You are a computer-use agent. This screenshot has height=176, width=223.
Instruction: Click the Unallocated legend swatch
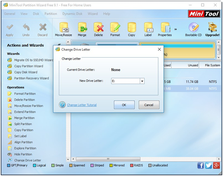click(x=150, y=166)
